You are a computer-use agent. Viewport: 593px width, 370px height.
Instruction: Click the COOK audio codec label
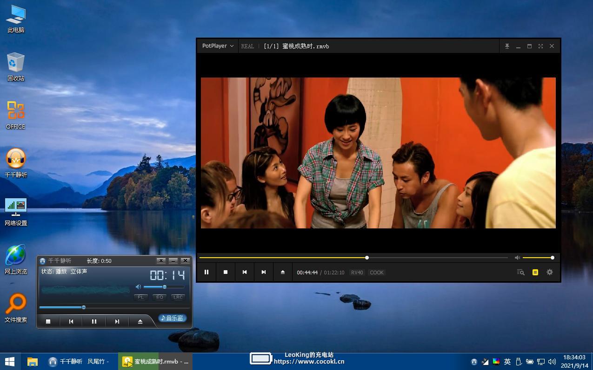tap(377, 273)
